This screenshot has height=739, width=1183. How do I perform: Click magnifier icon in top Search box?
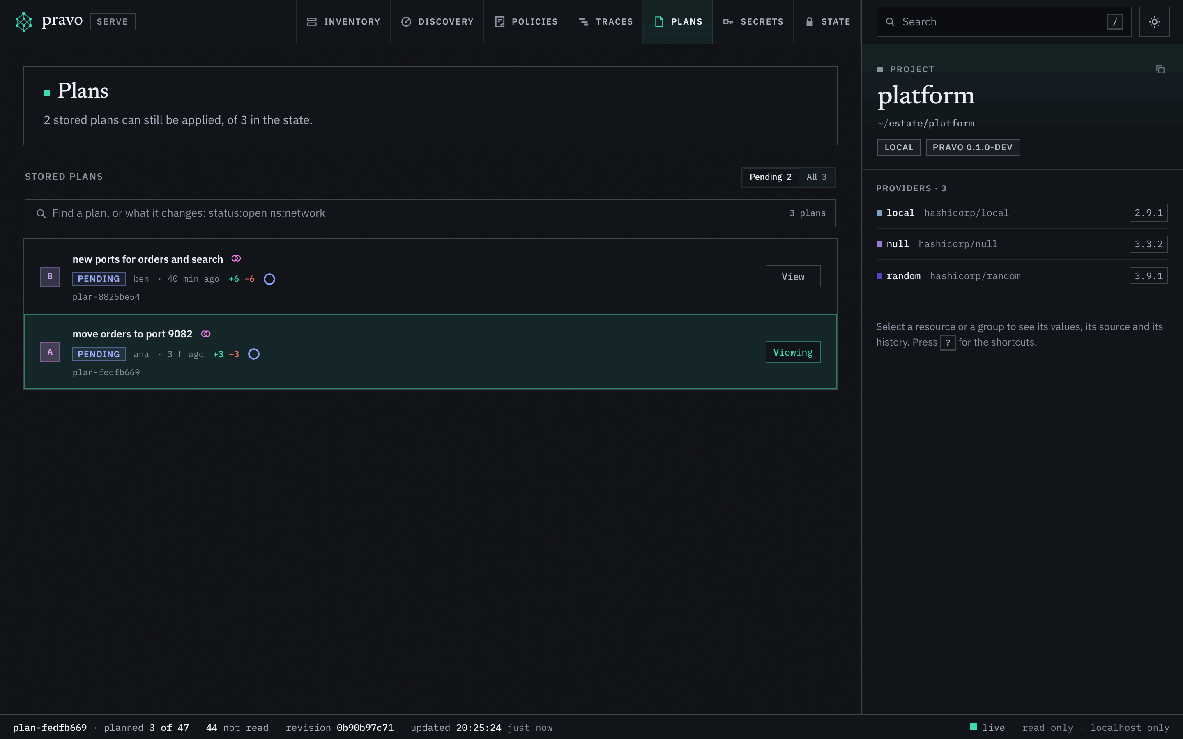(x=890, y=22)
